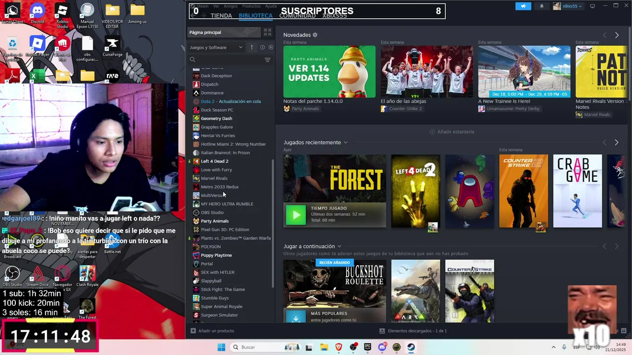632x355 pixels.
Task: Select Left 4 Dead 2 in game list
Action: click(214, 161)
